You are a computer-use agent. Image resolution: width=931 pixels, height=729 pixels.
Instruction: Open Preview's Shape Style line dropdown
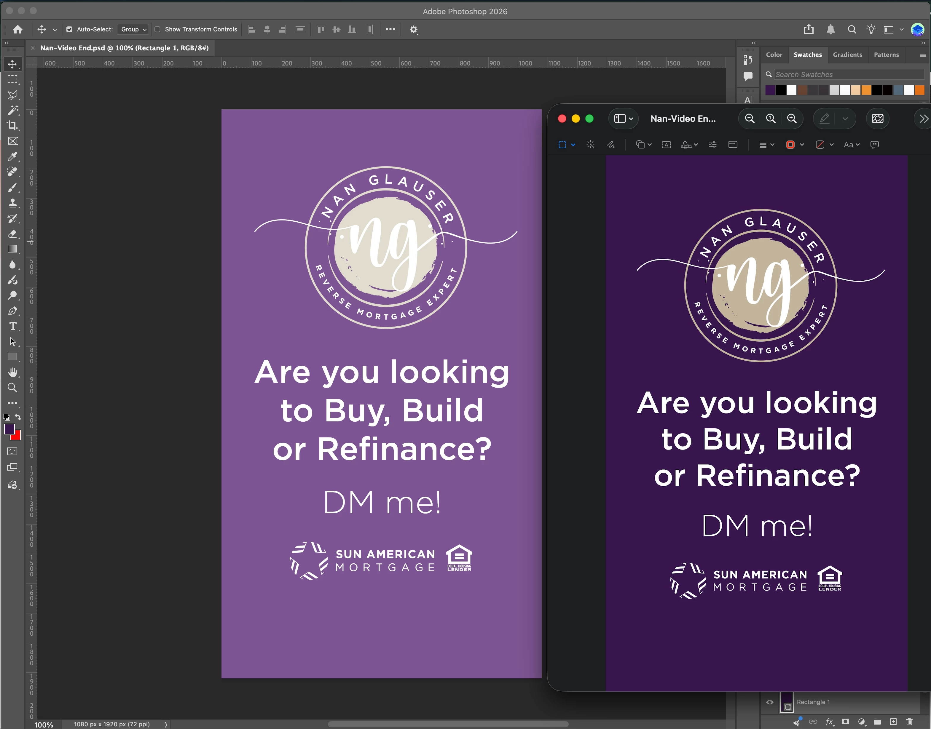(767, 145)
